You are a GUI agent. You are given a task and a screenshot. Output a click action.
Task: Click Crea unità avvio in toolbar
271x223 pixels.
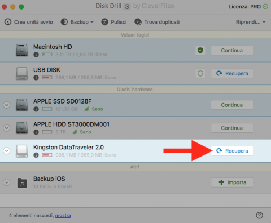(x=29, y=22)
